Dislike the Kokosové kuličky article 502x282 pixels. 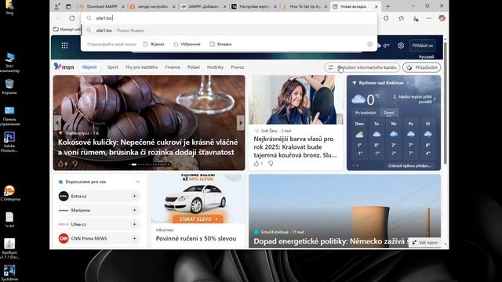pos(75,164)
